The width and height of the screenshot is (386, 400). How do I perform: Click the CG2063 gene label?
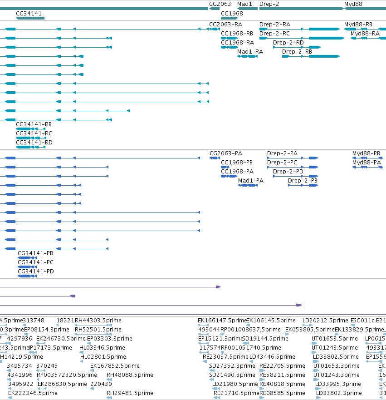(x=220, y=4)
